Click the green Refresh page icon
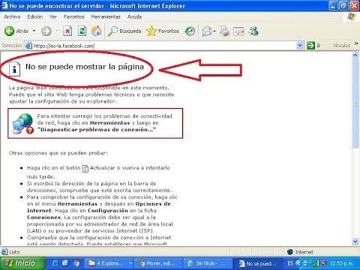Screen dimensions: 360x270 82,31
